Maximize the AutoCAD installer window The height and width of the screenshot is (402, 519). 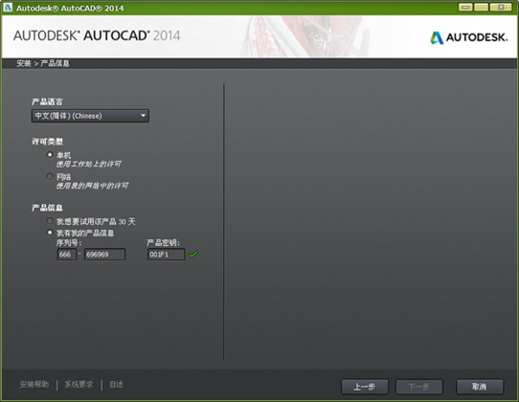point(481,7)
